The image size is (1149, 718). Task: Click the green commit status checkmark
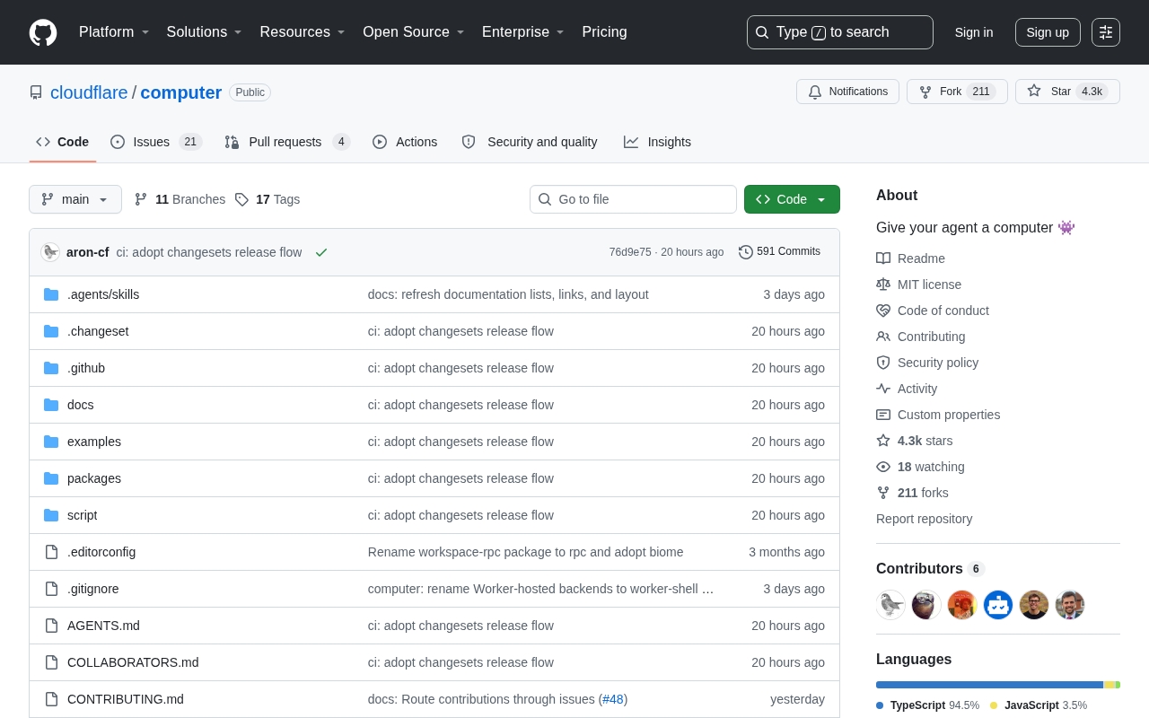321,252
